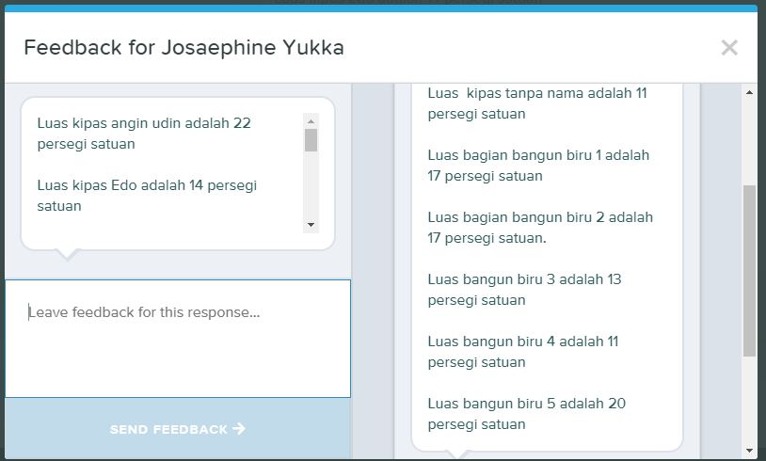Click the right panel scrollbar thumb
This screenshot has height=461, width=766.
click(x=749, y=271)
